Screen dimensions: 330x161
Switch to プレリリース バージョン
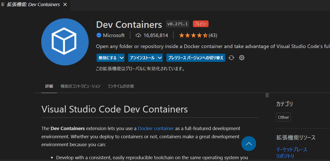(196, 58)
